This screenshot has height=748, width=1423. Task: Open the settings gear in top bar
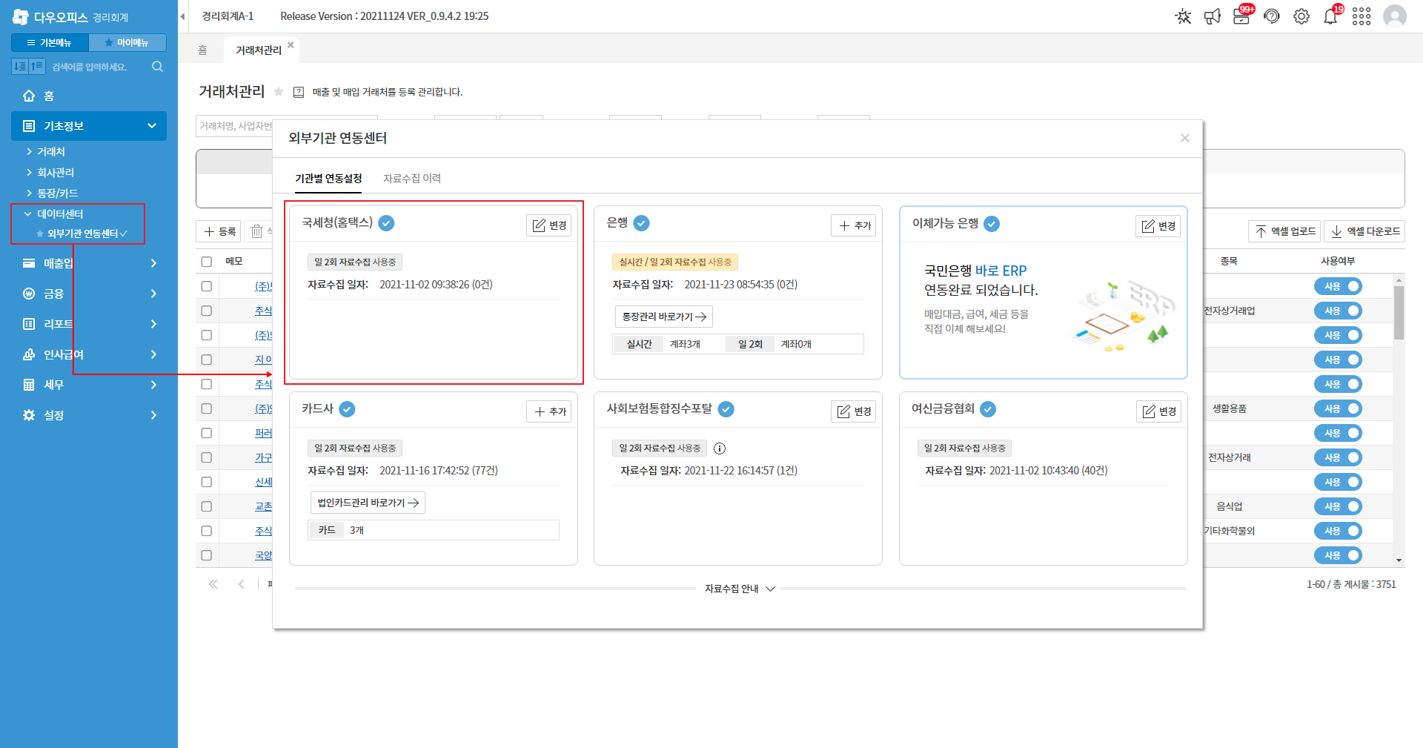coord(1301,16)
